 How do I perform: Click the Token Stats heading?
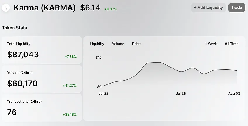15,28
